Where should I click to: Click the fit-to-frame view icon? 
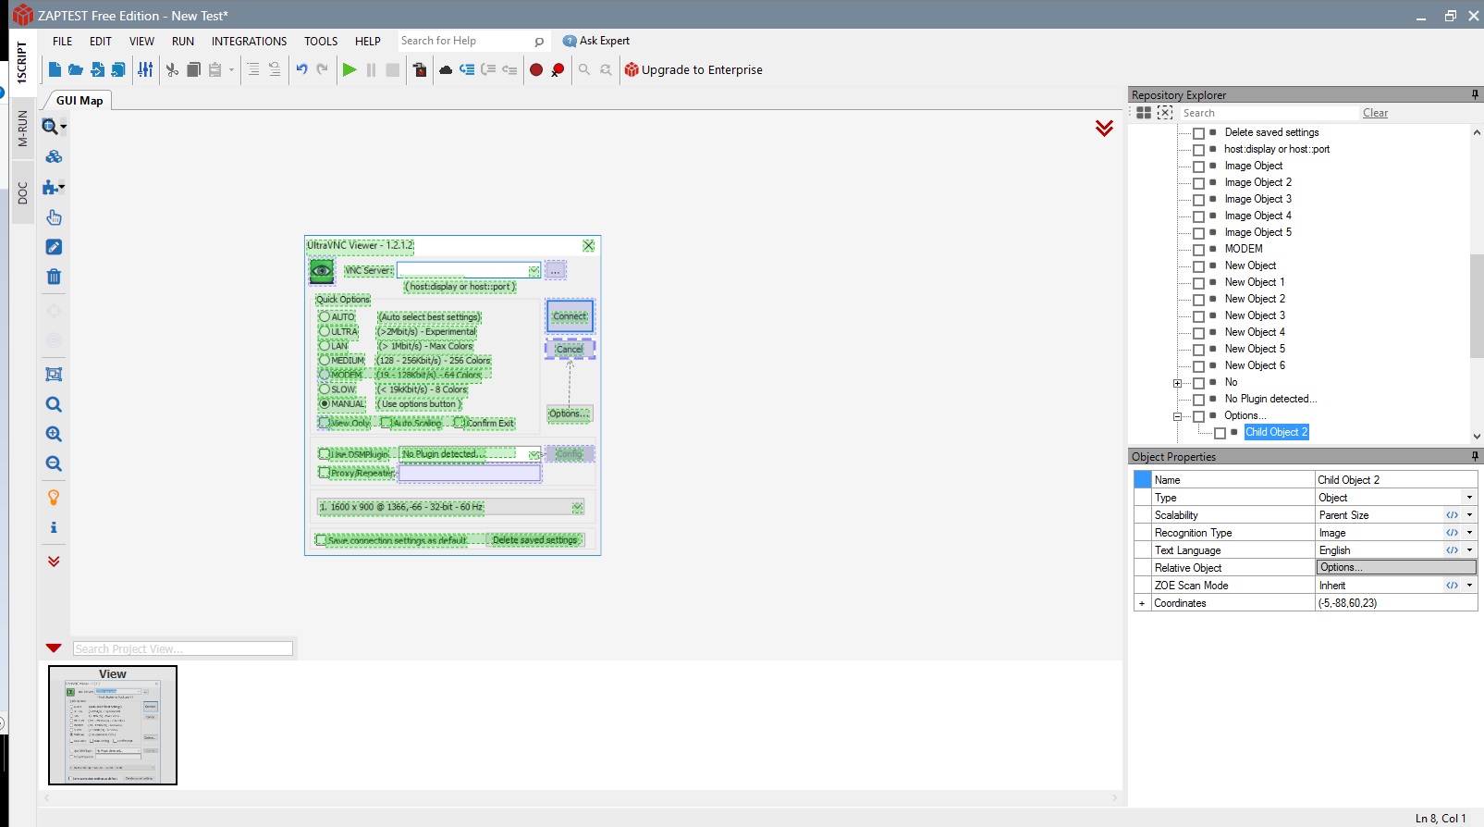pos(54,375)
